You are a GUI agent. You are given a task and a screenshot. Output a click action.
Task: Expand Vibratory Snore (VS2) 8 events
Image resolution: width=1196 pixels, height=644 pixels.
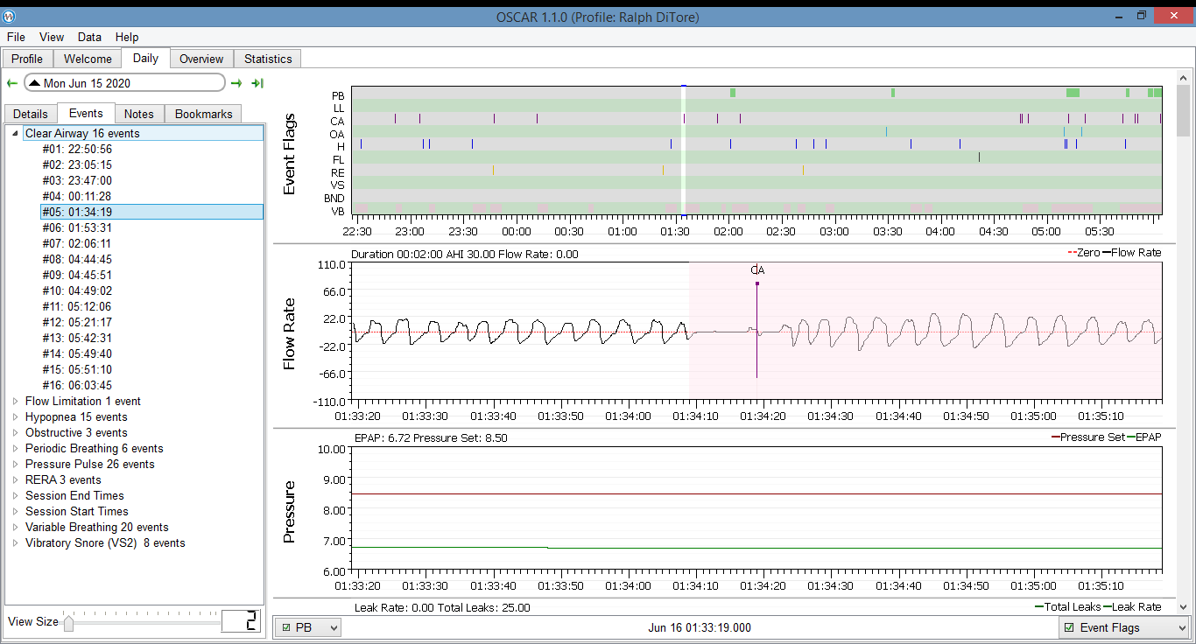point(15,543)
